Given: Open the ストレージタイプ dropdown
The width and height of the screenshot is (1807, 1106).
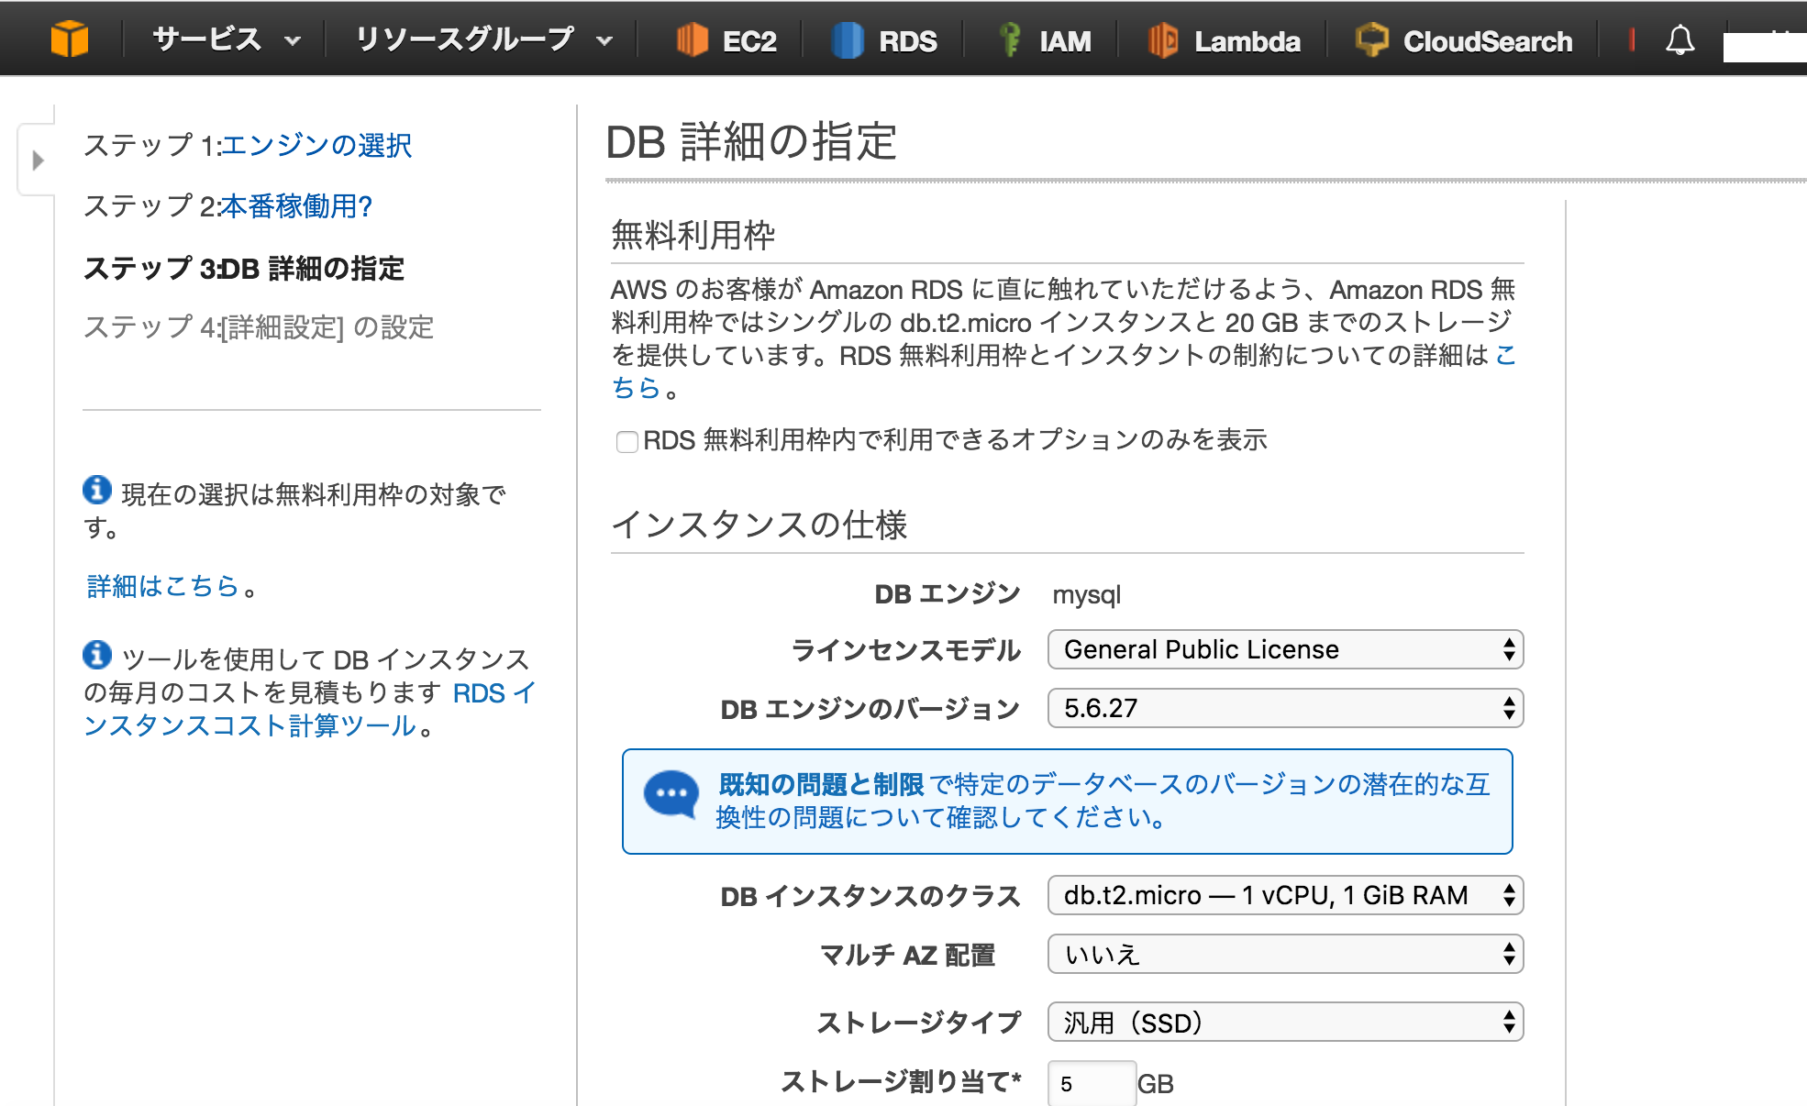Looking at the screenshot, I should (1285, 1022).
